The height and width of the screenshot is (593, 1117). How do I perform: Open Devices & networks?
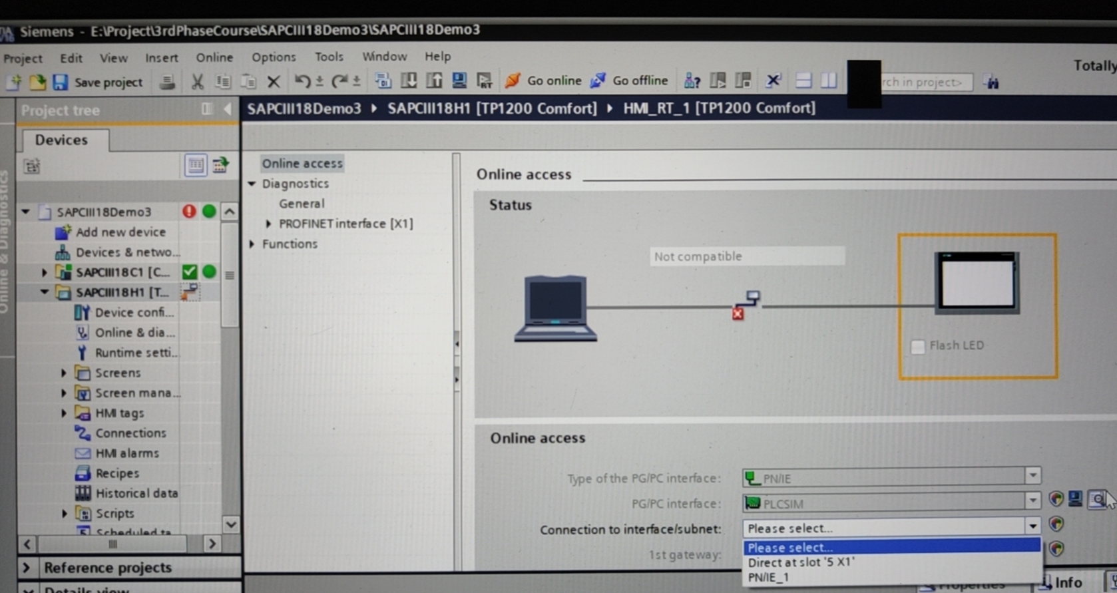pyautogui.click(x=118, y=252)
